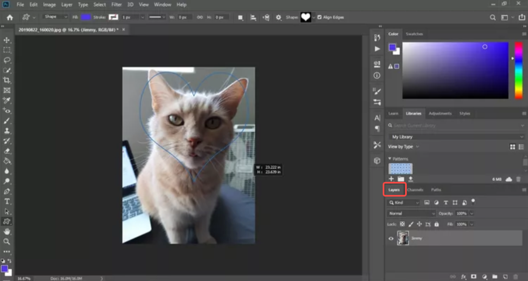The height and width of the screenshot is (281, 528).
Task: Select the Hand tool
Action: tap(6, 231)
